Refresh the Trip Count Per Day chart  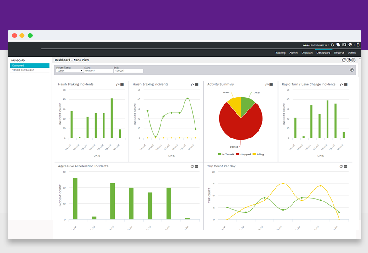click(x=341, y=167)
